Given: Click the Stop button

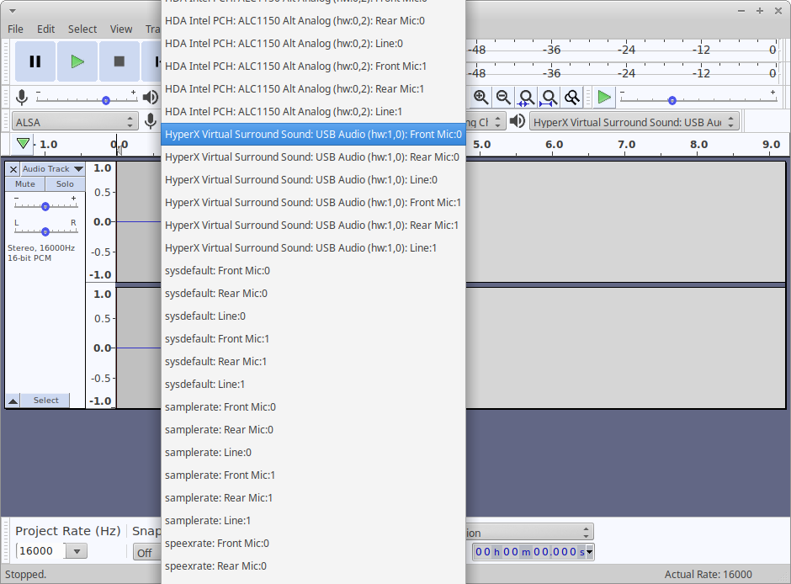Looking at the screenshot, I should (x=119, y=61).
